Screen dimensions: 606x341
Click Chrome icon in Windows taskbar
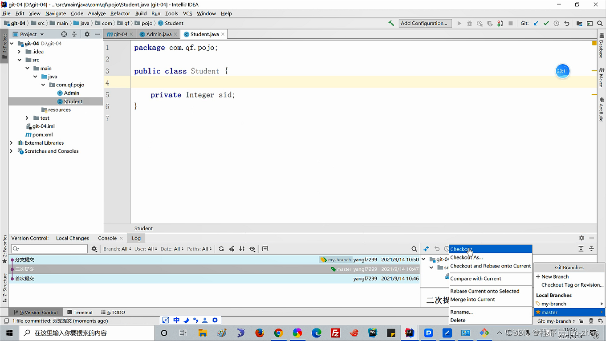(x=279, y=333)
